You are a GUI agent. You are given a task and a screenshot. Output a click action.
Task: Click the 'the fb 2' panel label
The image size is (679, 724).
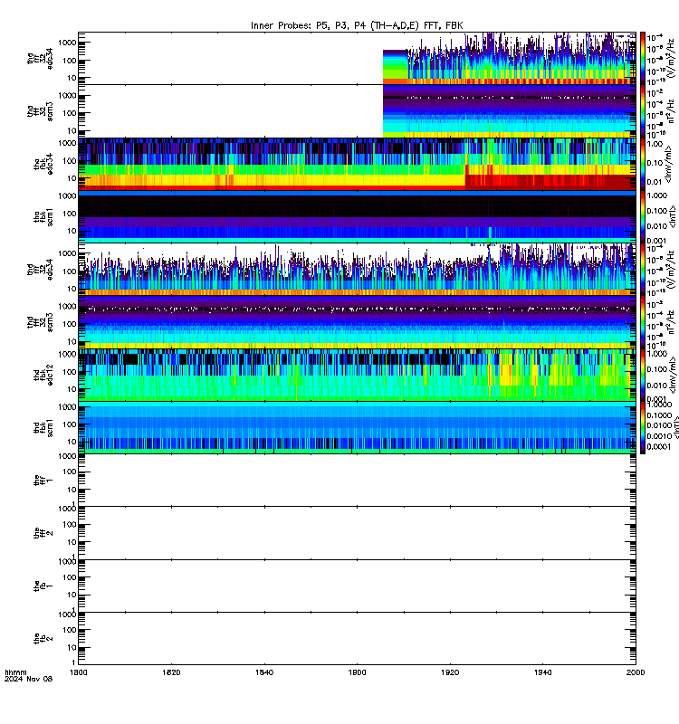pos(43,639)
